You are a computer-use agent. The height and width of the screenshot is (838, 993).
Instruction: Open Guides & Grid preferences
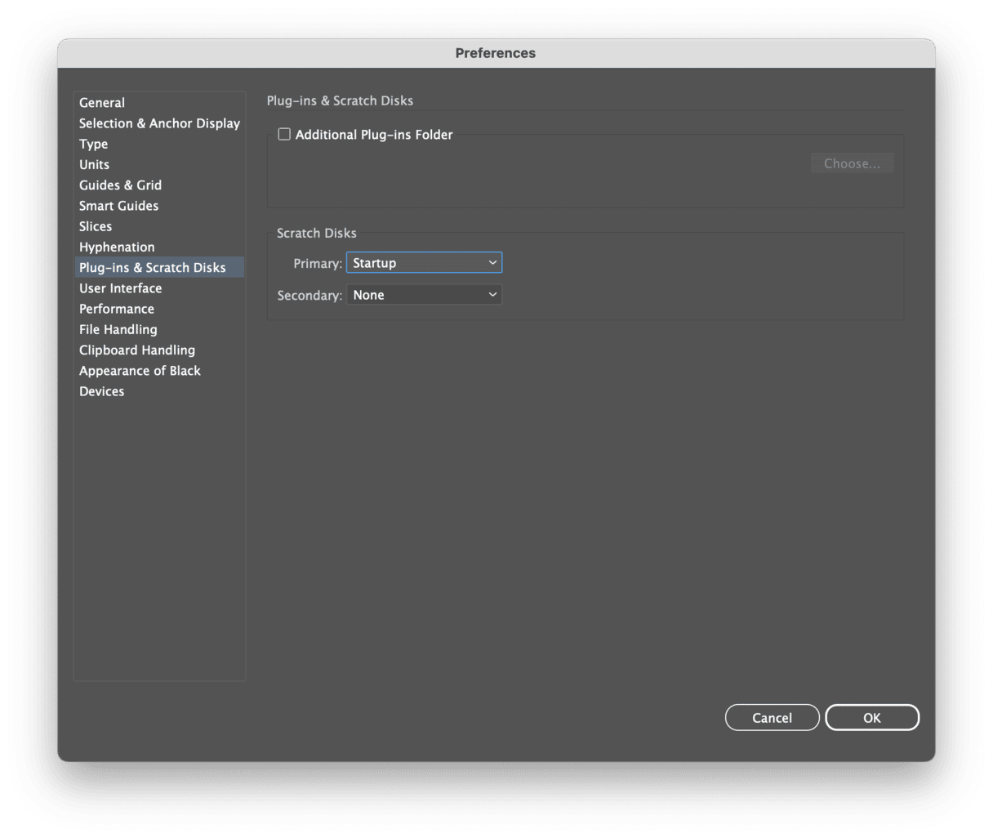[x=159, y=185]
